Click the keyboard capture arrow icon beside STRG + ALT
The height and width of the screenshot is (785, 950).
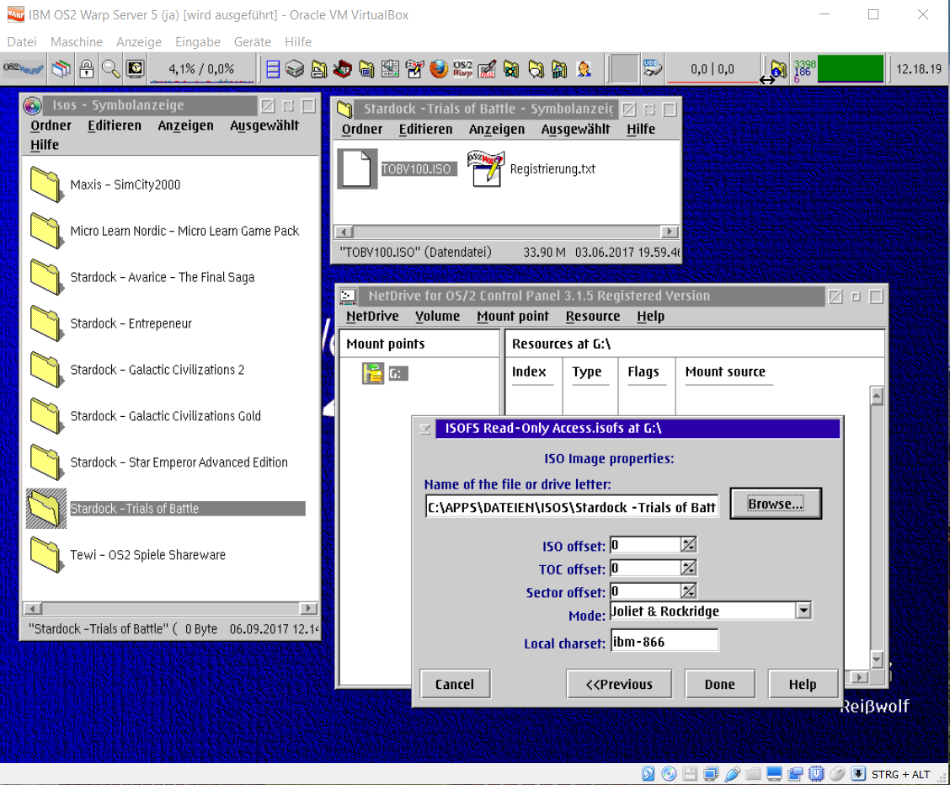coord(858,773)
